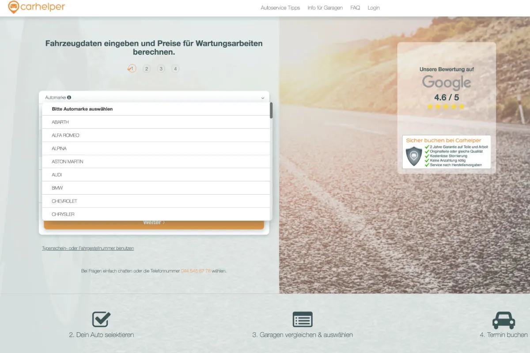Click the info icon next to Automarke
Screen dimensions: 530x353
tap(69, 98)
